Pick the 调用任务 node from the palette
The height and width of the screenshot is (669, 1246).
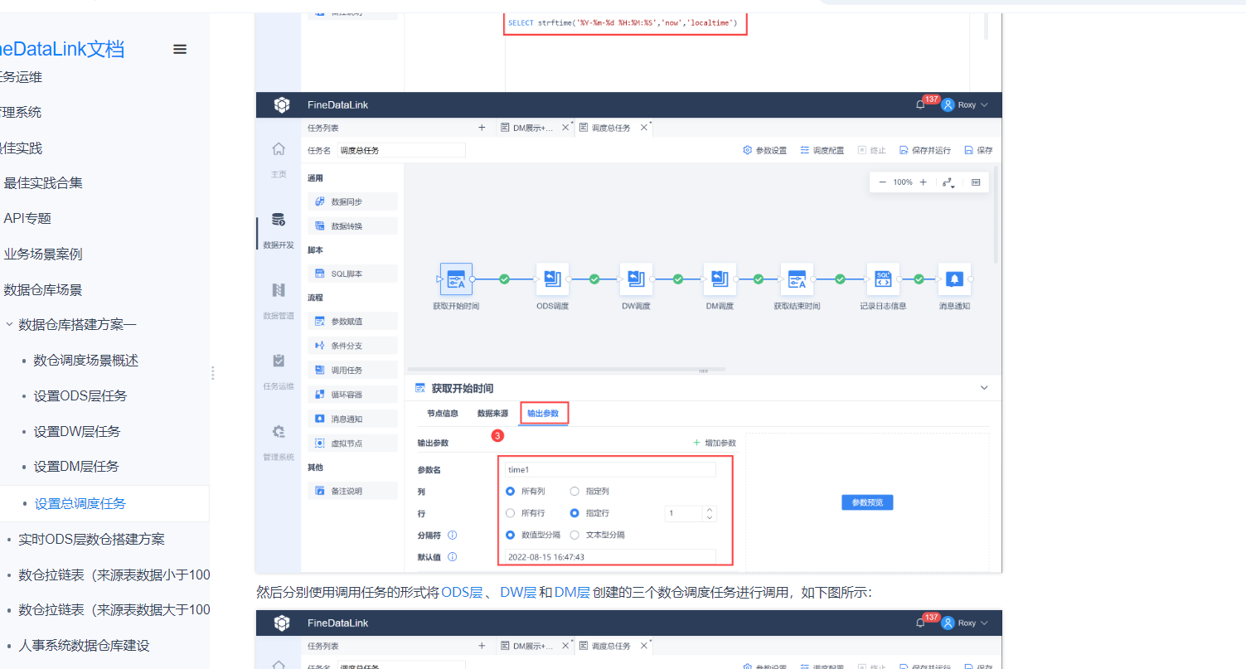(x=352, y=370)
